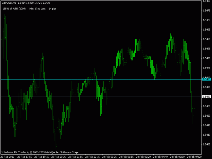Click the '23 Feb 2010' time axis label

point(7,157)
